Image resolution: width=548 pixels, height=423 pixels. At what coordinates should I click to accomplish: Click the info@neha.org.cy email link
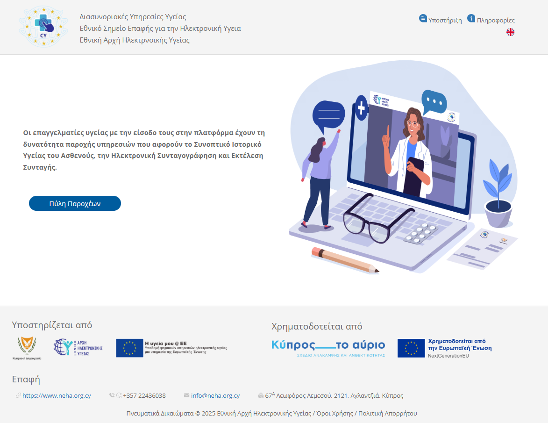(x=215, y=395)
